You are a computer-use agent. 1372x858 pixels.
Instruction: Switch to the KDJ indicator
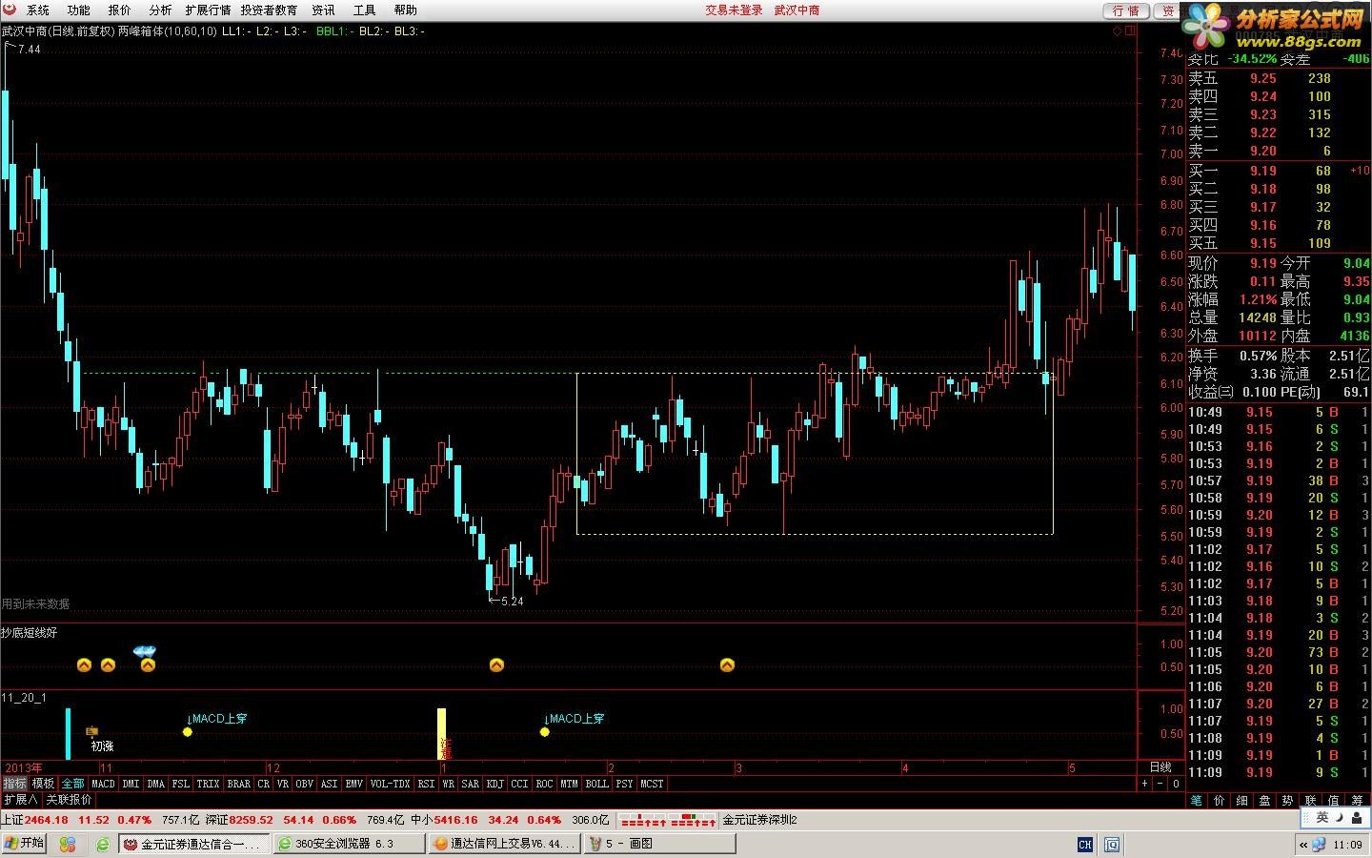(x=495, y=784)
